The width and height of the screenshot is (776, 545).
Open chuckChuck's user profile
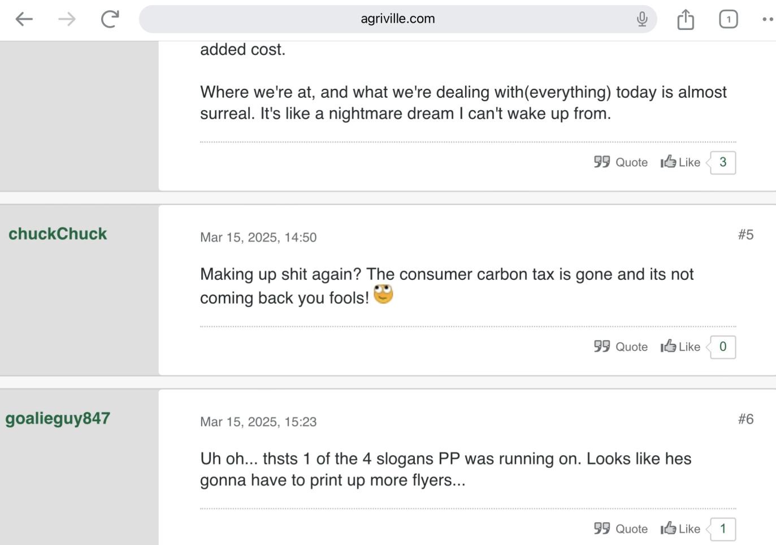58,234
